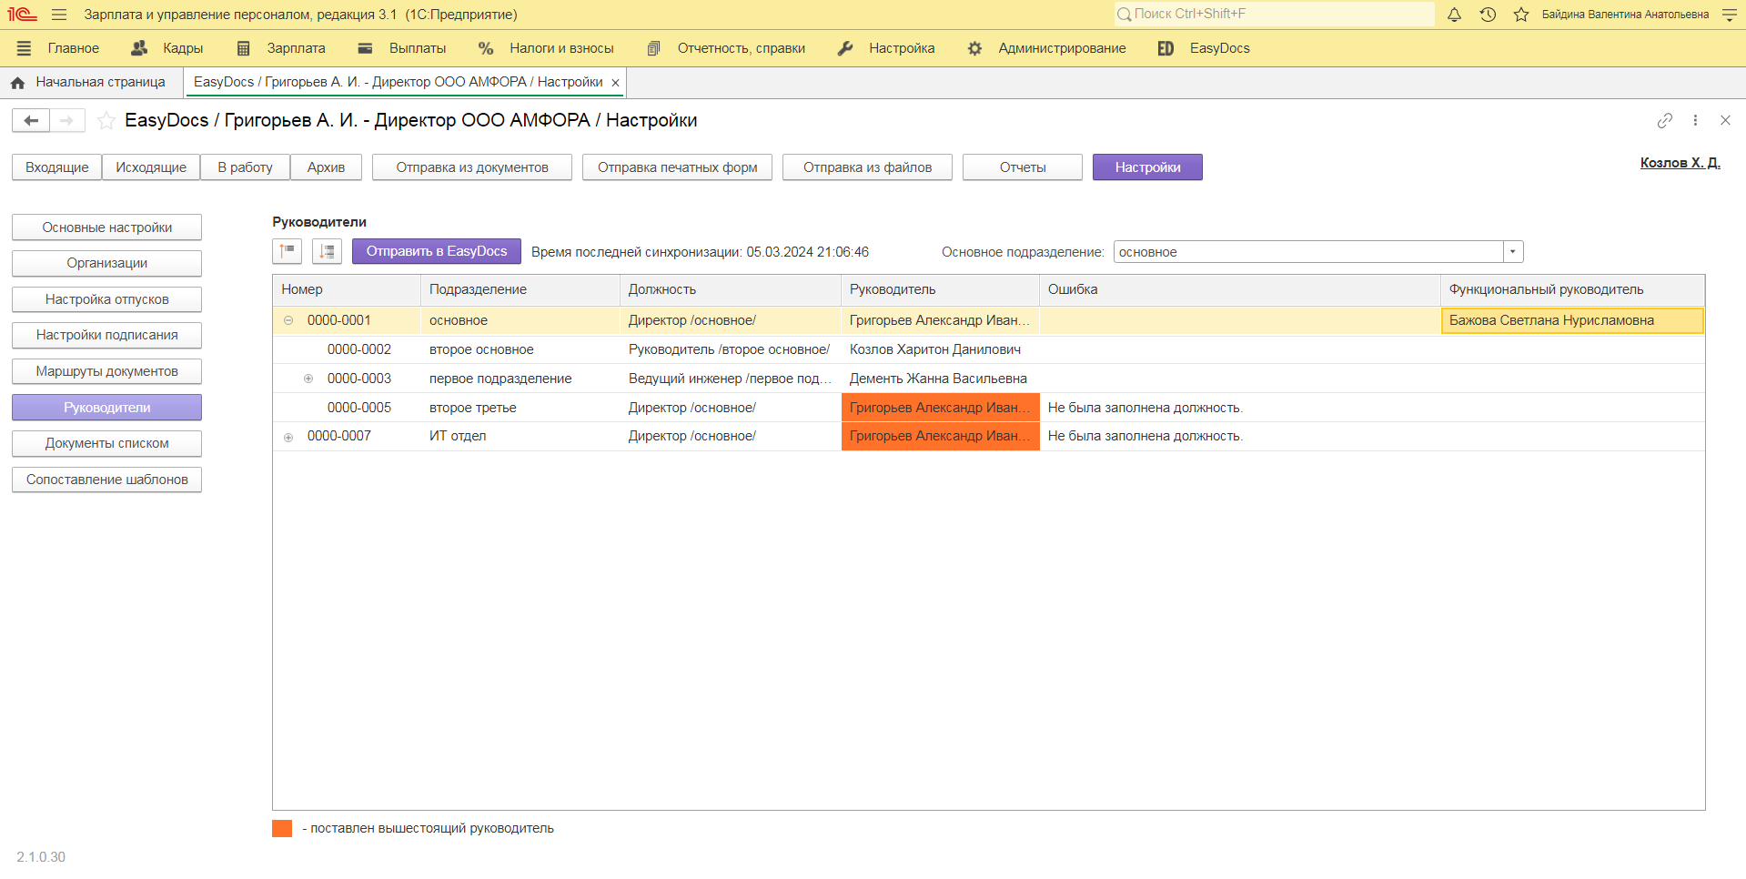Image resolution: width=1746 pixels, height=879 pixels.
Task: Click the Настройка wrench icon
Action: 845,48
